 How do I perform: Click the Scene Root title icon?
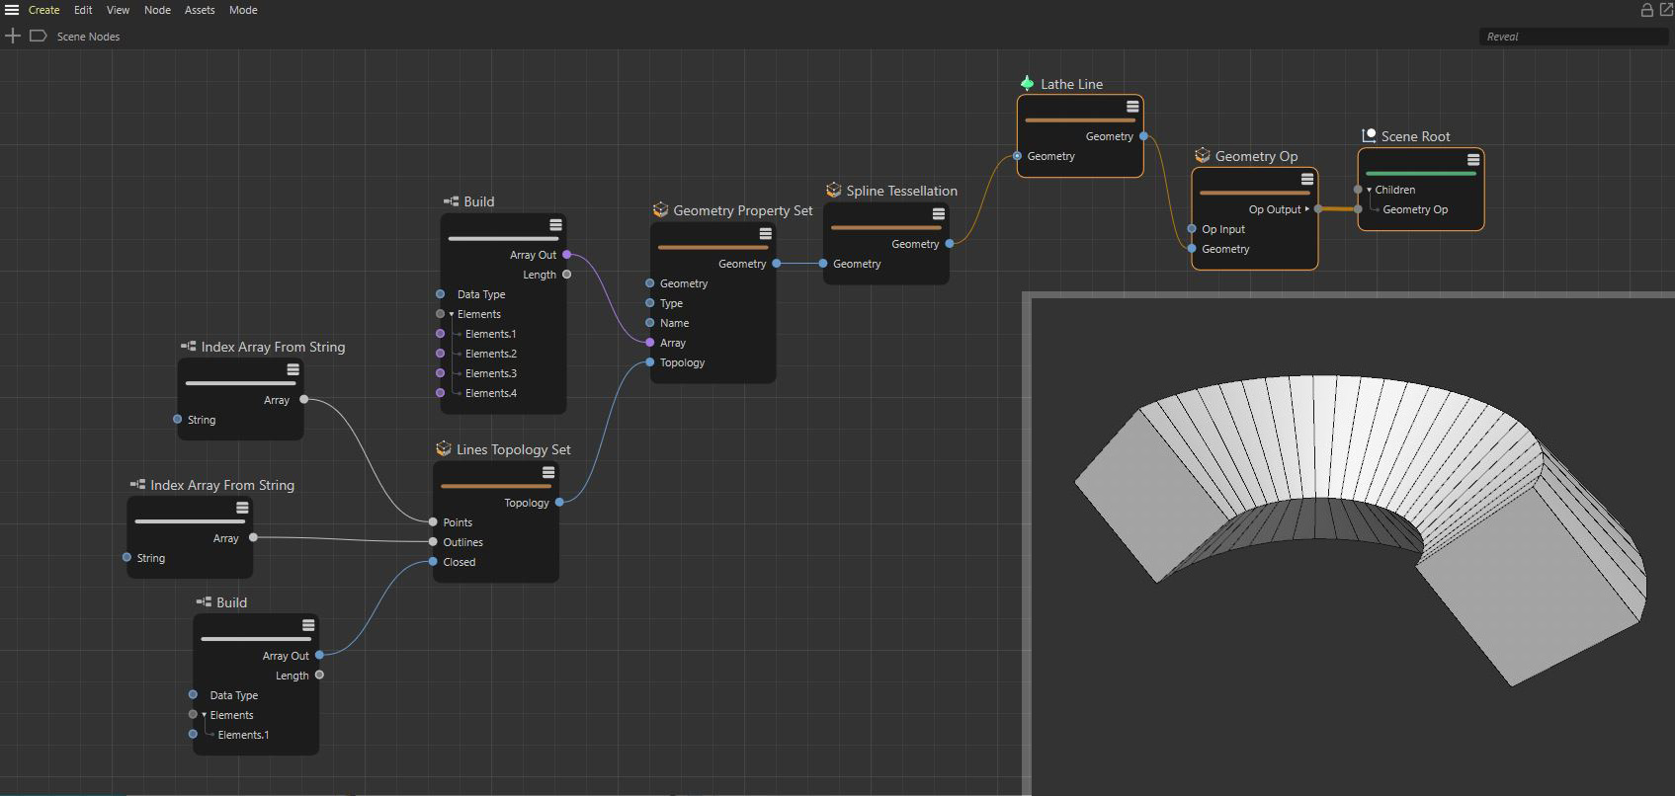[x=1369, y=136]
